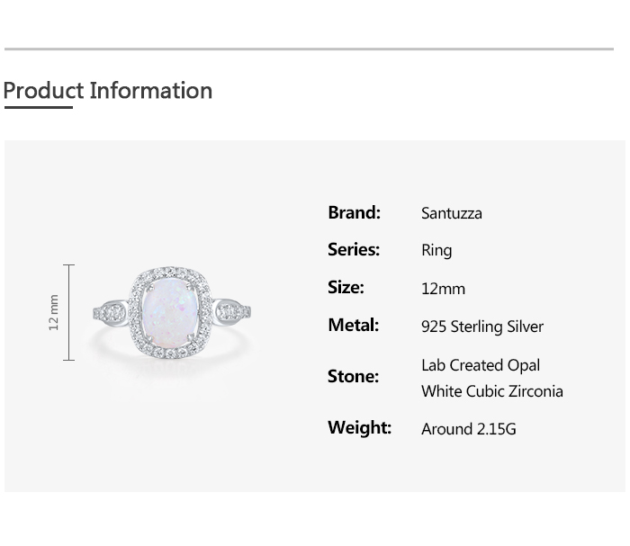The height and width of the screenshot is (546, 630).
Task: Click the 925 Sterling Silver text
Action: tap(481, 327)
